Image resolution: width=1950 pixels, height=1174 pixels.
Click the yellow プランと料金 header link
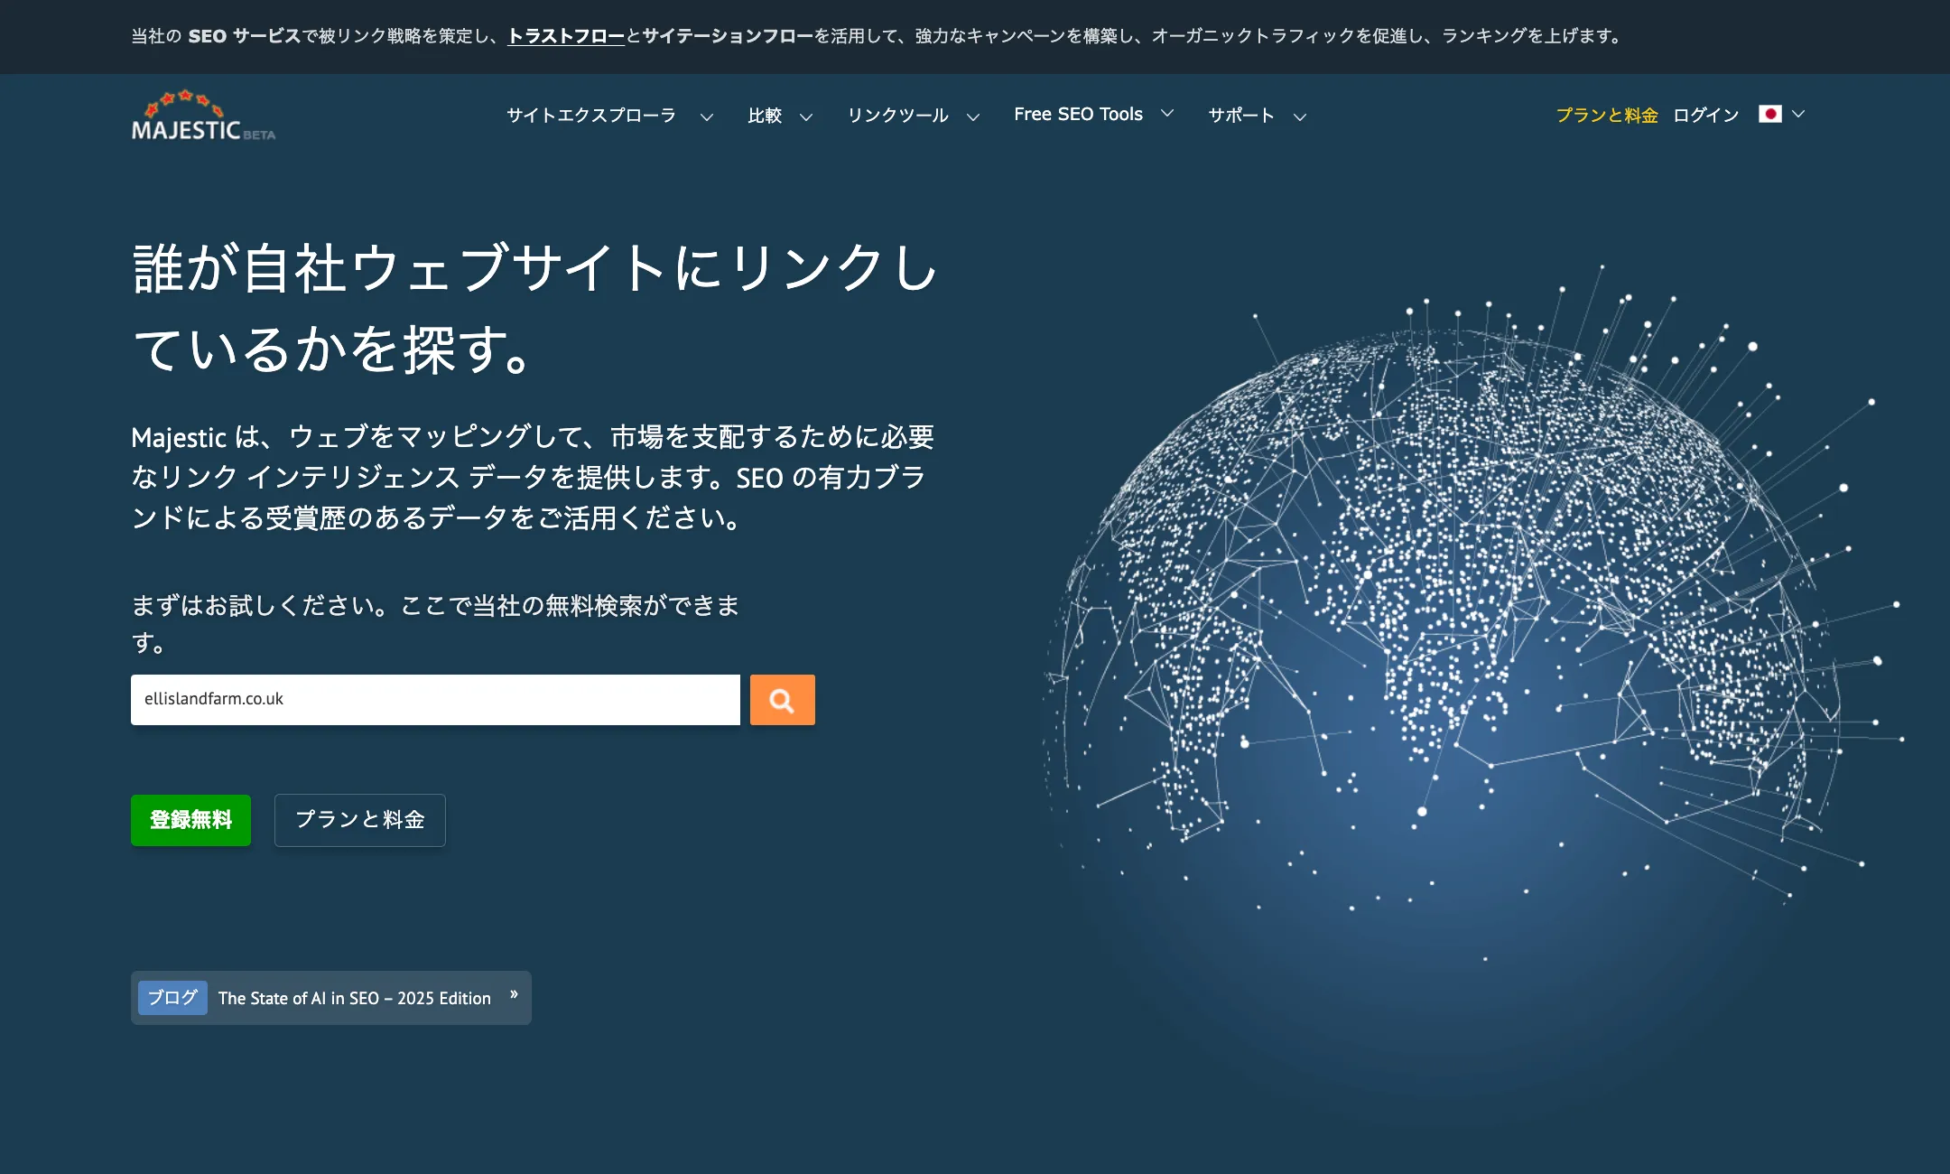click(1607, 116)
